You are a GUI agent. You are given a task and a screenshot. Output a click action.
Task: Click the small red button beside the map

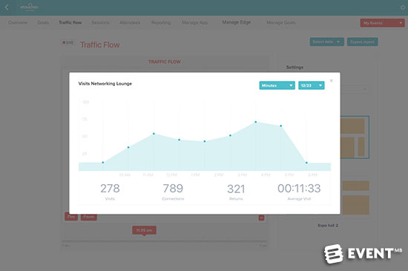pyautogui.click(x=262, y=218)
